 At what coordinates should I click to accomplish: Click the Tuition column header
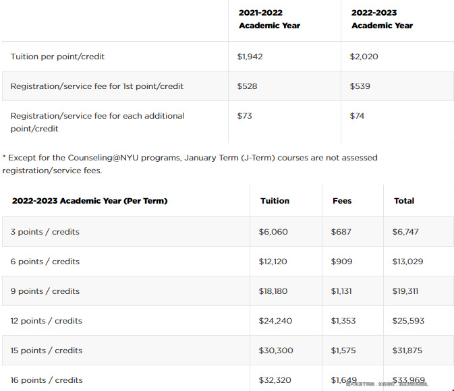tap(275, 201)
